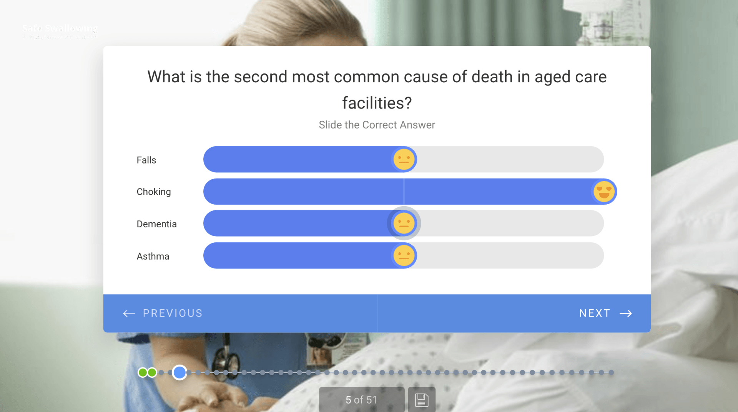Click the neutral emoji handle on Dementia slider
The height and width of the screenshot is (412, 738).
404,223
